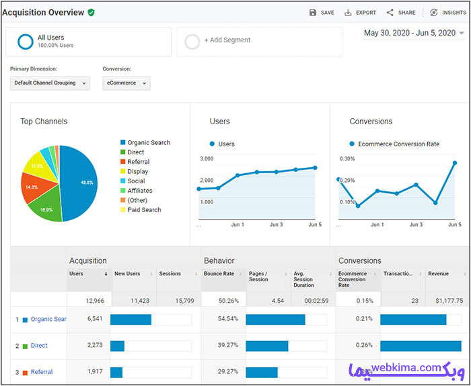This screenshot has height=386, width=471.
Task: Sort by Users column arrow
Action: pyautogui.click(x=106, y=274)
